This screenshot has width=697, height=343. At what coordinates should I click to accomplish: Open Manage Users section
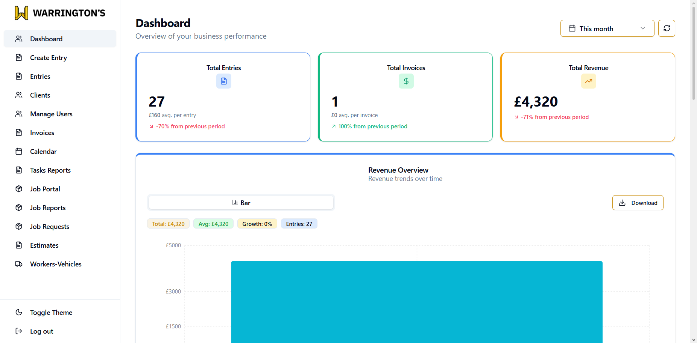pos(60,114)
